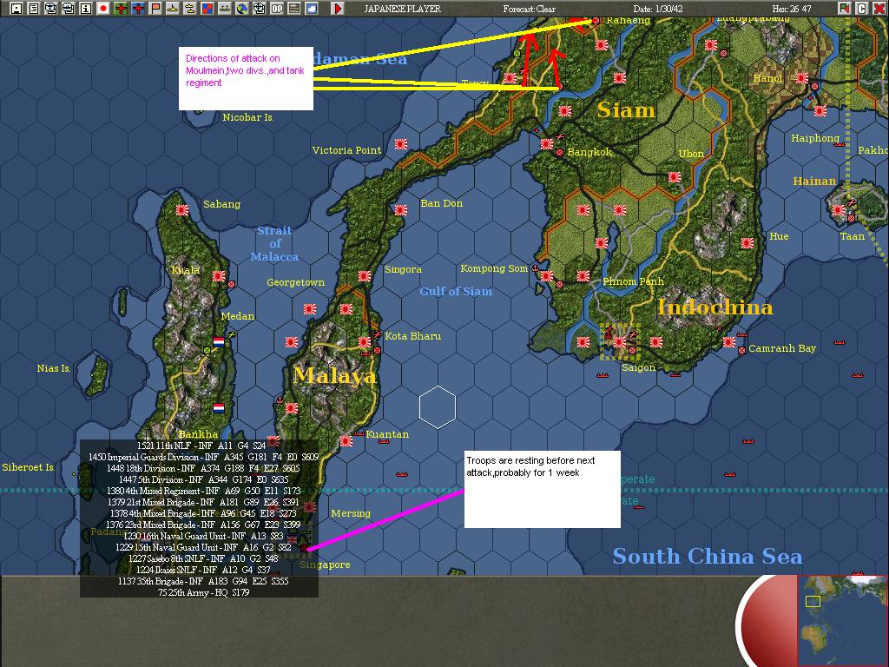Click the crosshair target toolbar icon
The height and width of the screenshot is (667, 889).
(x=259, y=9)
